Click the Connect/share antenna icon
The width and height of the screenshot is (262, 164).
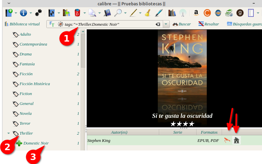(x=183, y=13)
